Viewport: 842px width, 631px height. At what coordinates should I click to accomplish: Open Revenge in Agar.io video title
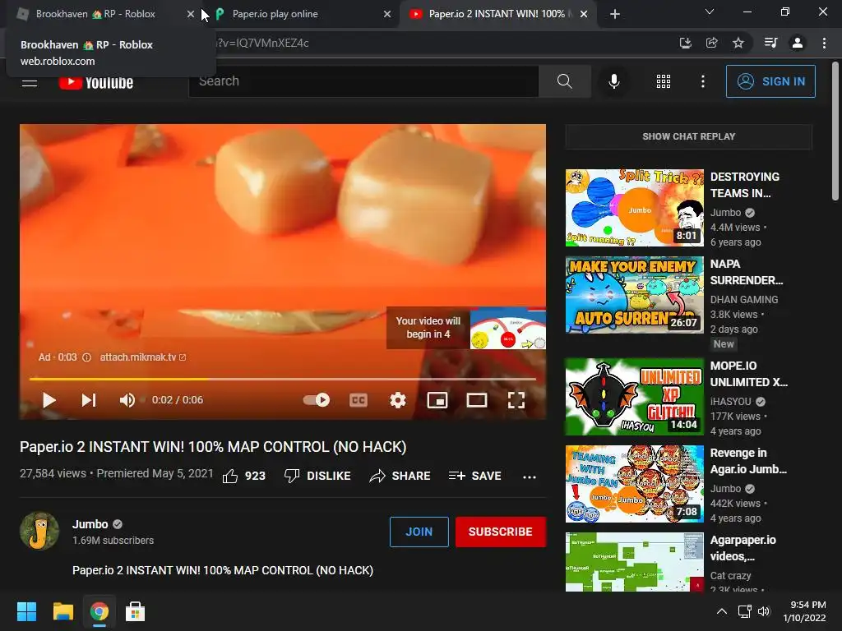point(748,461)
